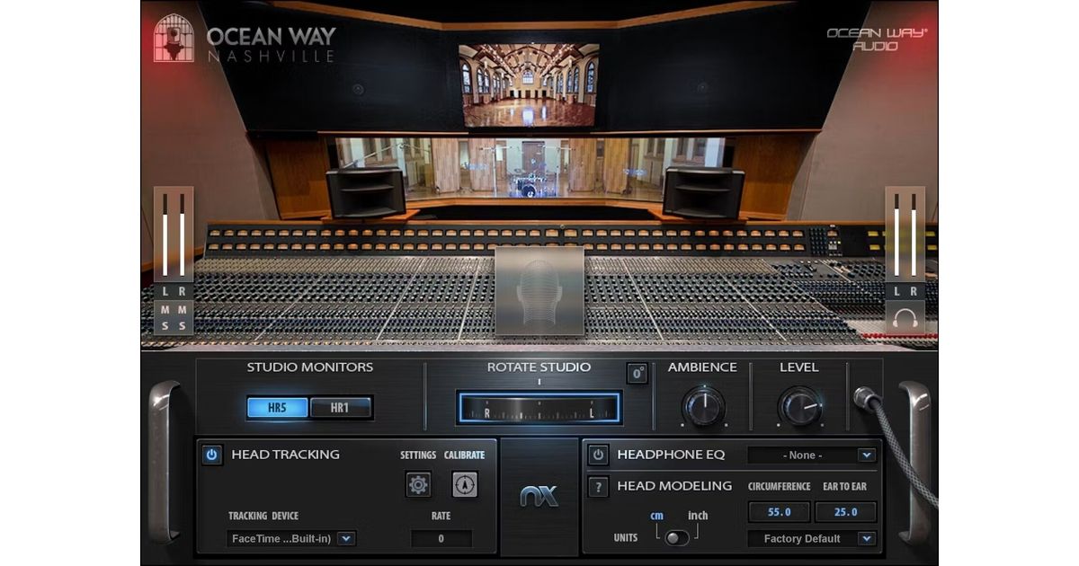Flip the cm/inch units switch
The width and height of the screenshot is (1079, 566).
pos(677,537)
